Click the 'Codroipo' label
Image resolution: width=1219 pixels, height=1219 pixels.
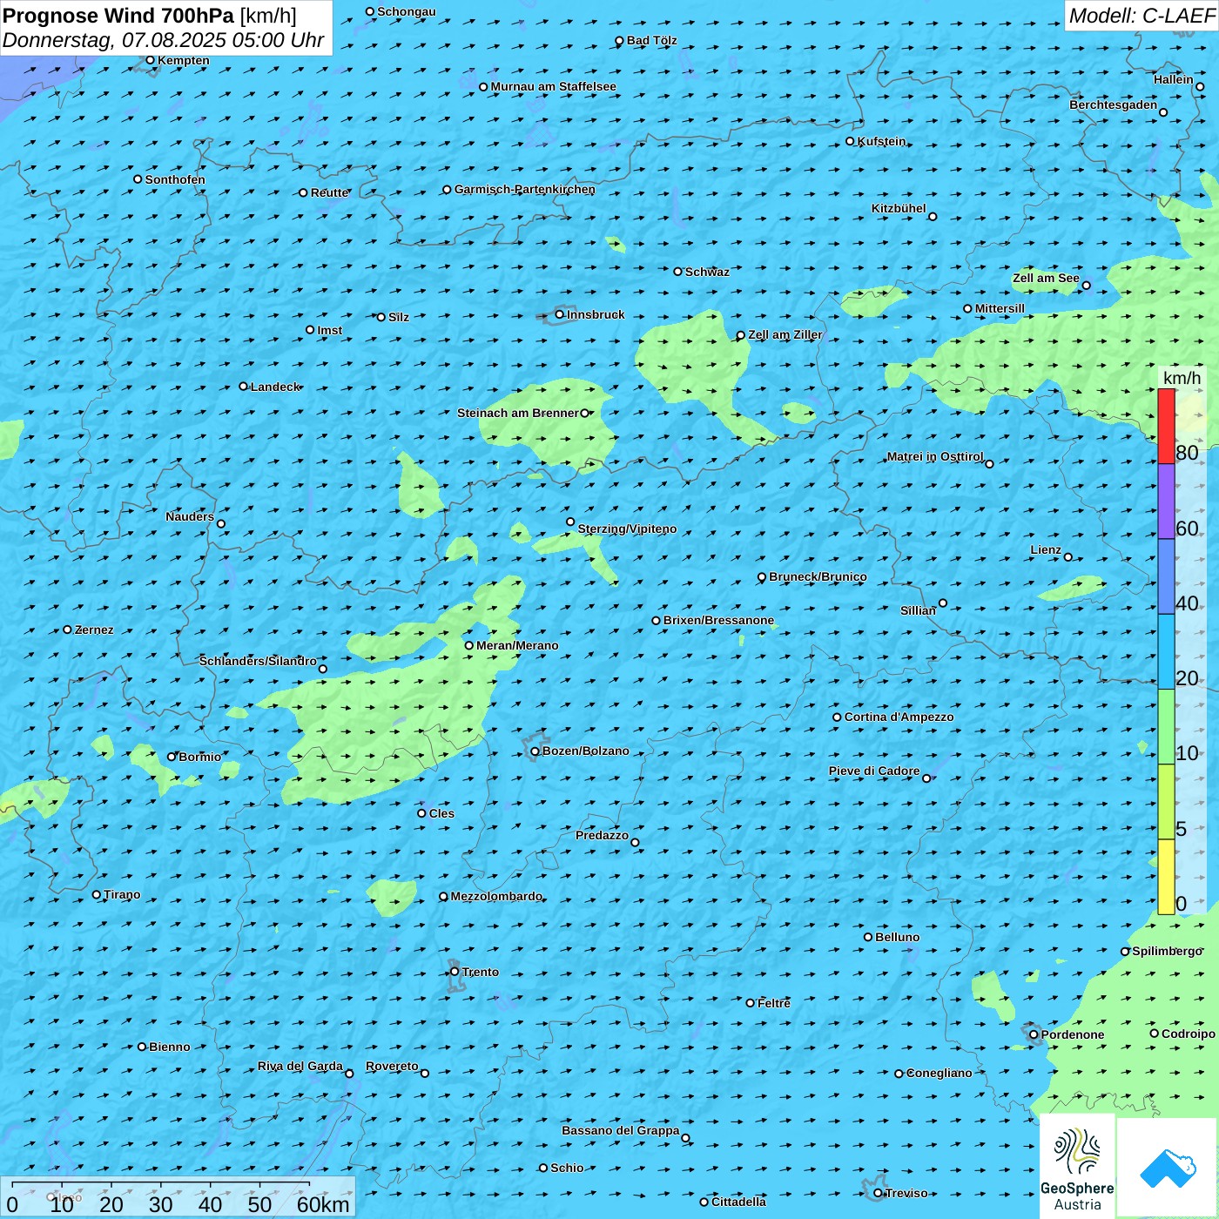[1189, 1034]
